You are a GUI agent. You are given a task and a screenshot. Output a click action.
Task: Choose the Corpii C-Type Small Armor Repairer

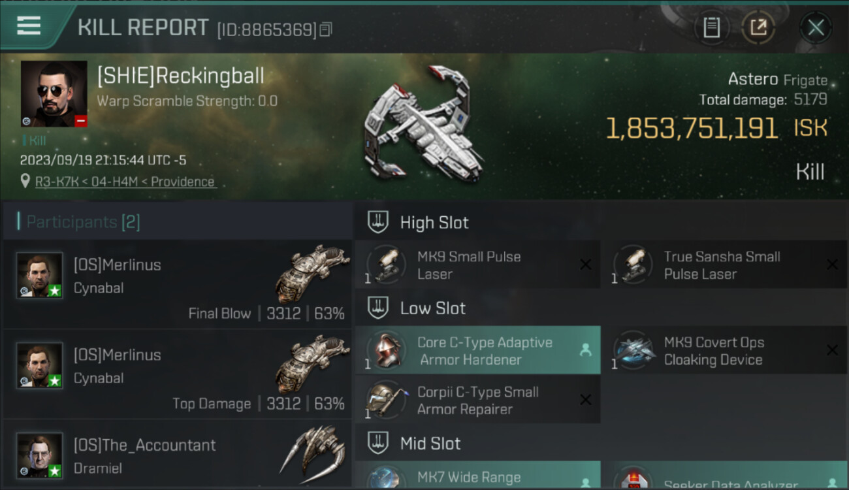(477, 400)
